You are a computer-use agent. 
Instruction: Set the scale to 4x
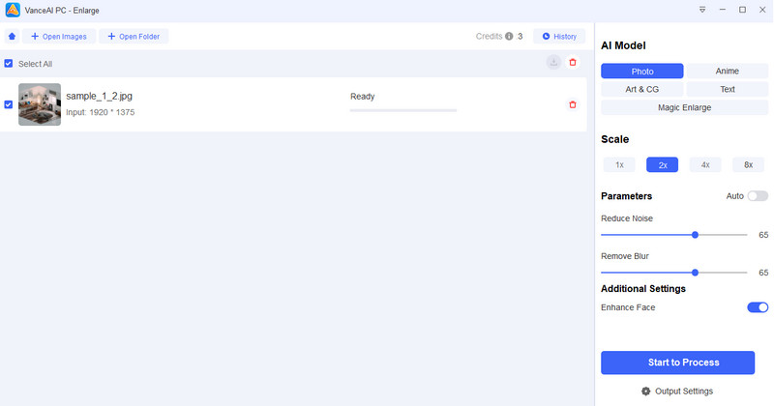[x=705, y=164]
